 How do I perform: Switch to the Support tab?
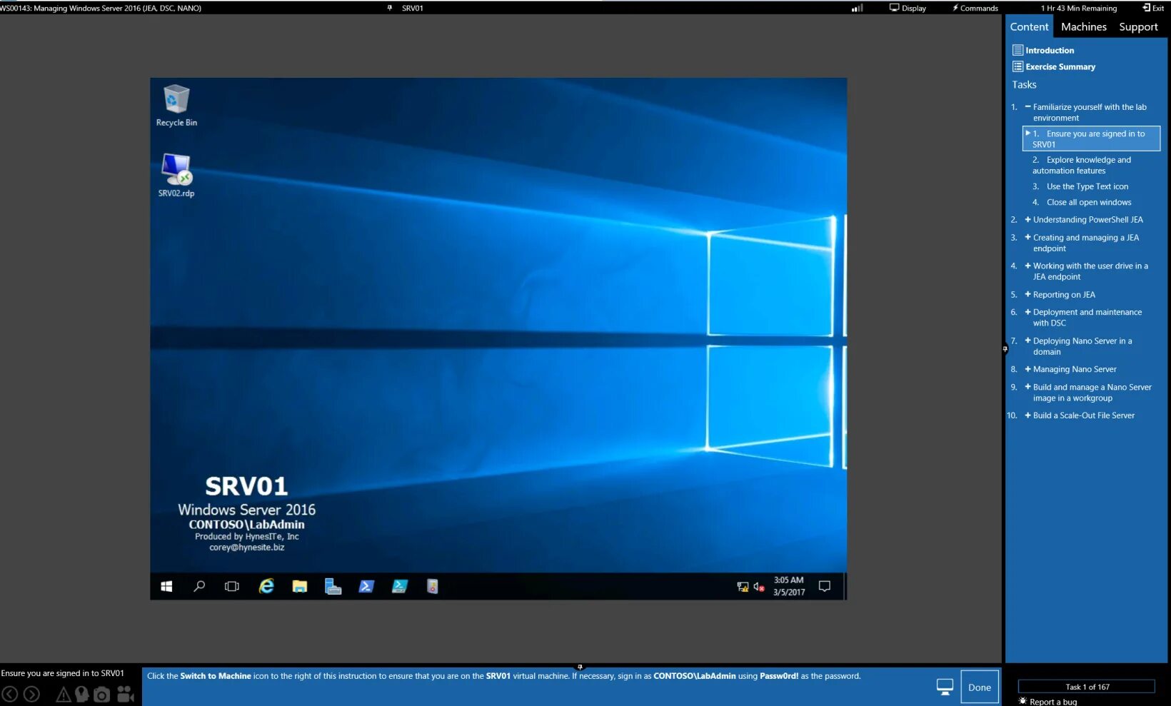coord(1138,26)
